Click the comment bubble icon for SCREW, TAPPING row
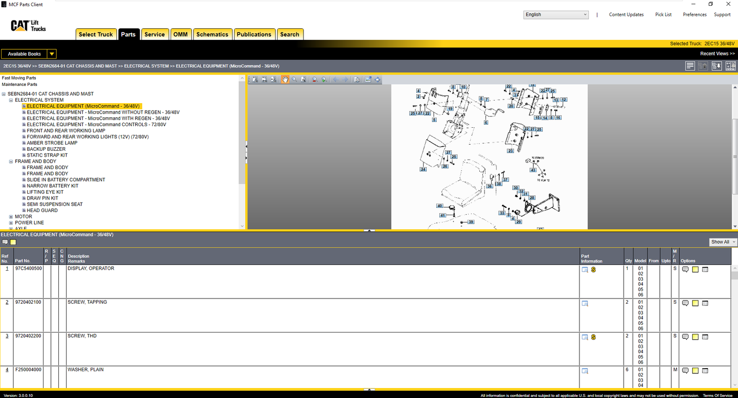The image size is (738, 398). [685, 303]
